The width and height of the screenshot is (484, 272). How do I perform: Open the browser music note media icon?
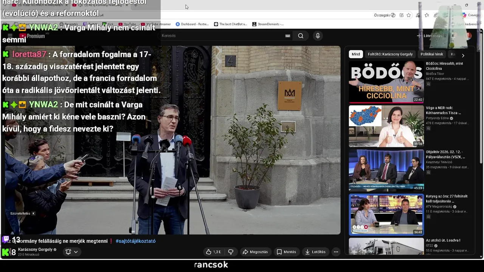418,15
